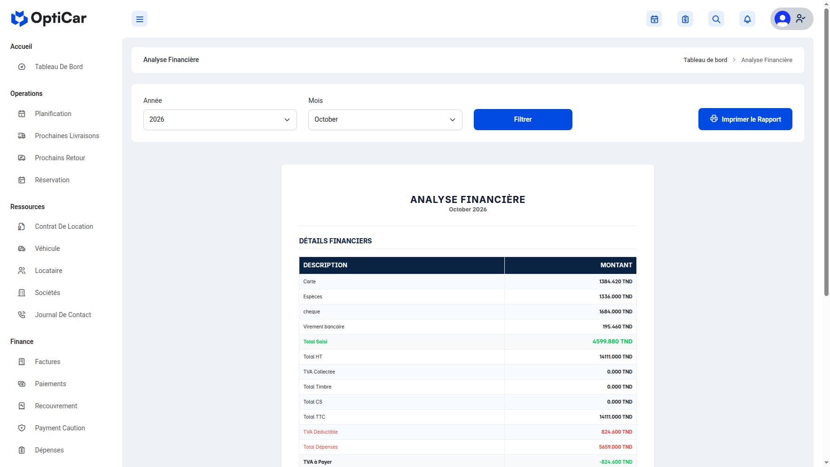
Task: Open the notifications bell icon
Action: click(747, 19)
